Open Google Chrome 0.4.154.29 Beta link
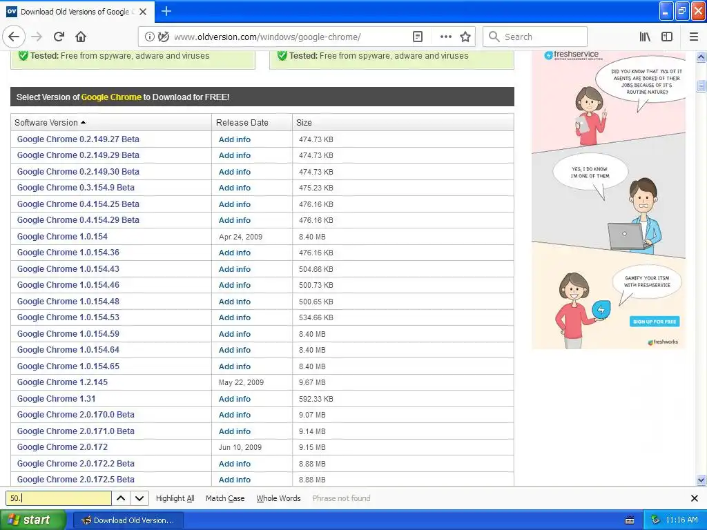This screenshot has height=530, width=707. tap(78, 220)
